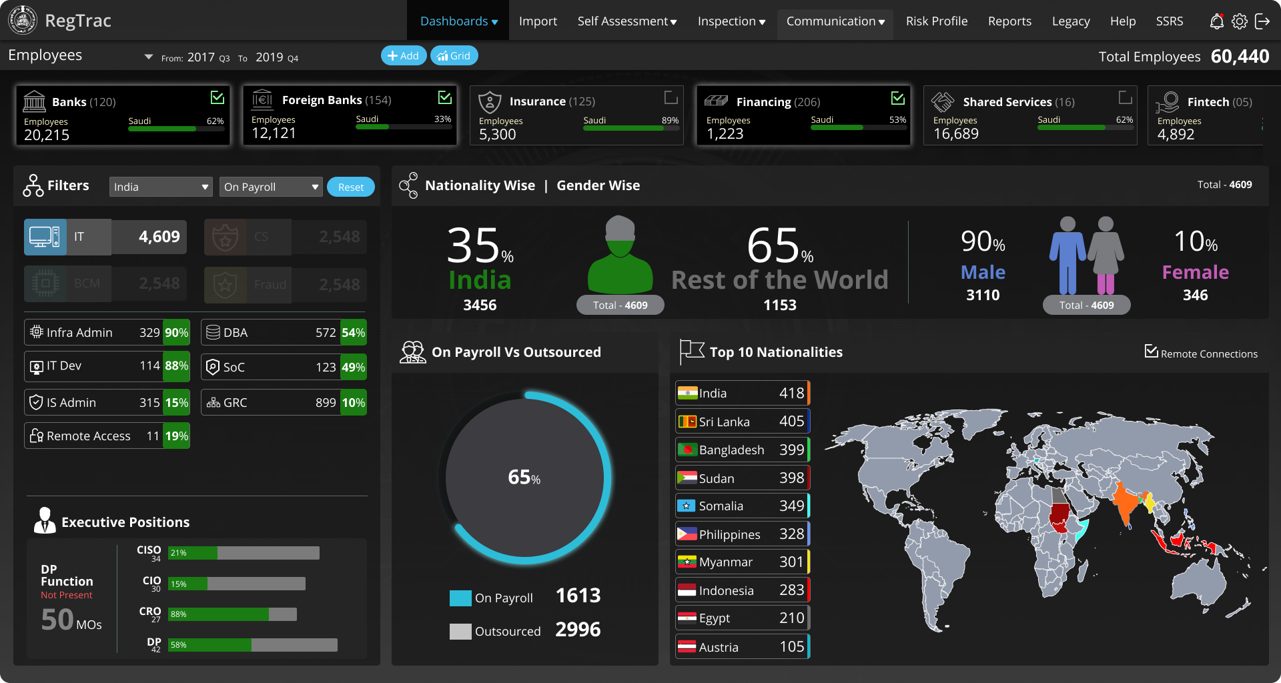This screenshot has height=683, width=1281.
Task: Toggle the Remote Connections checkbox
Action: click(x=1151, y=352)
